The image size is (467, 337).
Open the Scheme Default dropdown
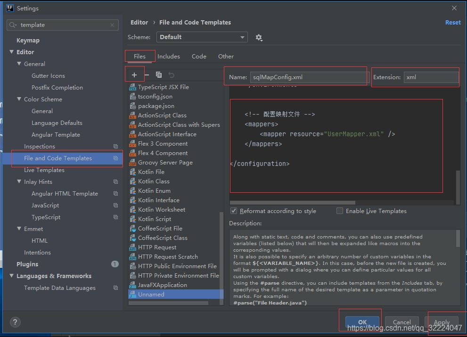click(x=203, y=37)
